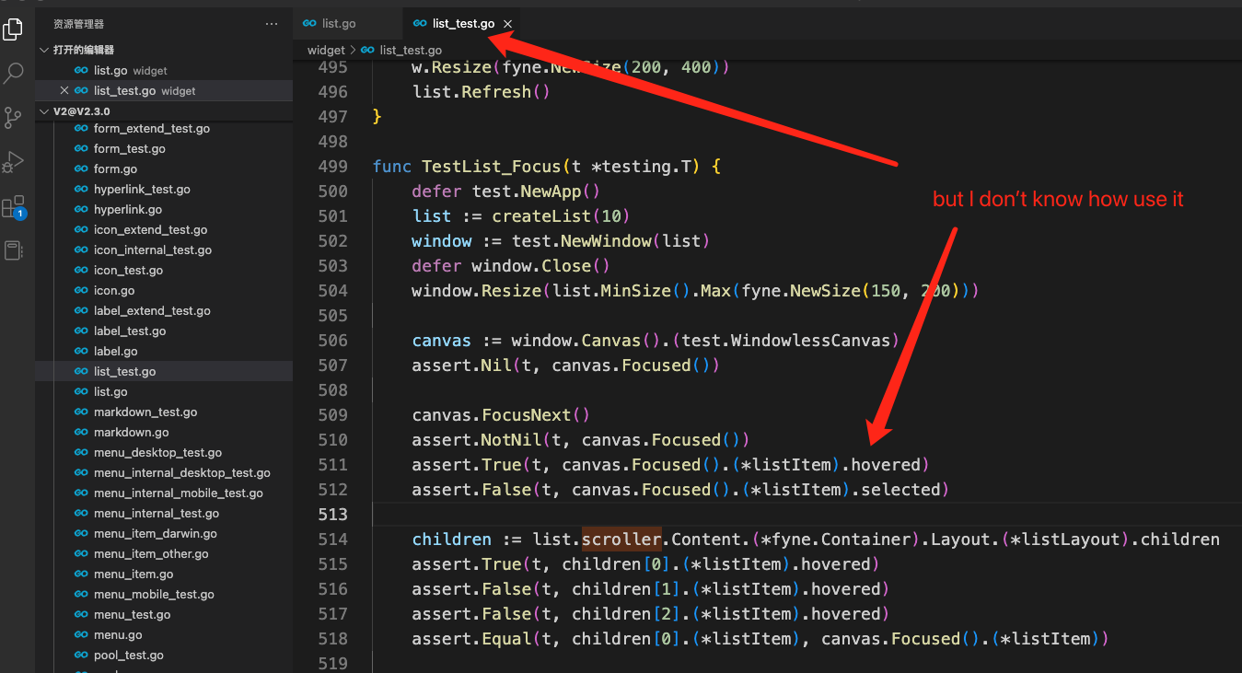The image size is (1242, 673).
Task: Open icon_internal_test.go in the file tree
Action: pos(164,250)
